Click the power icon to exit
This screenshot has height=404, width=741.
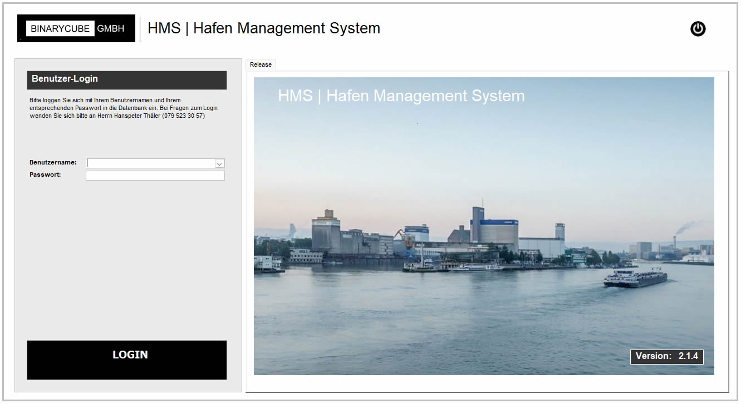pyautogui.click(x=698, y=29)
